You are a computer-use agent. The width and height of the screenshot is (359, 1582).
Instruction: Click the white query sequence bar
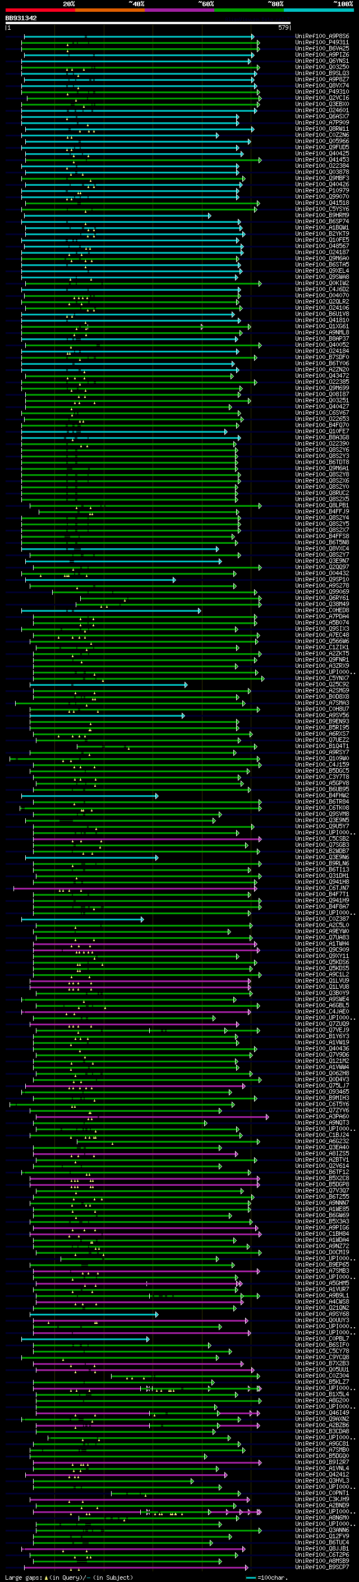point(148,22)
